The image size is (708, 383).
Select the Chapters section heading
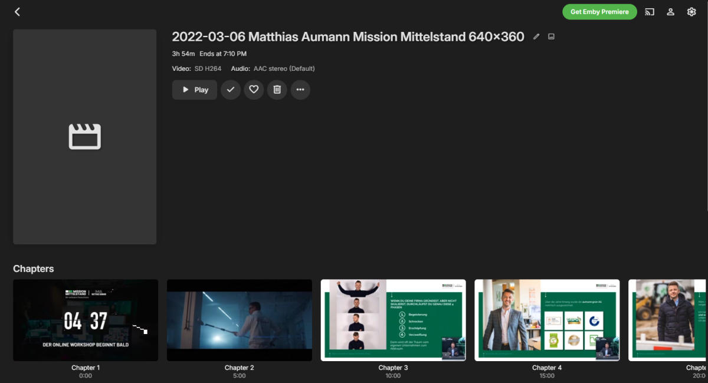(34, 269)
